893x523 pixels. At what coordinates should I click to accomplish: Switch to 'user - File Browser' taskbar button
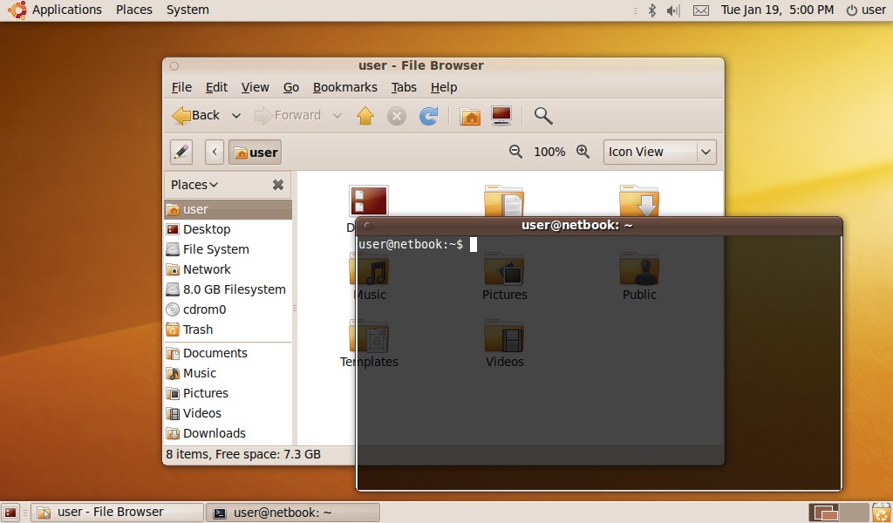point(118,513)
